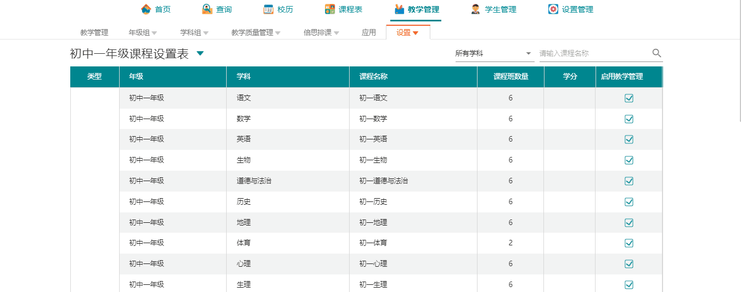741x292 pixels.
Task: Select the 初一历史 course name cell
Action: [413, 202]
